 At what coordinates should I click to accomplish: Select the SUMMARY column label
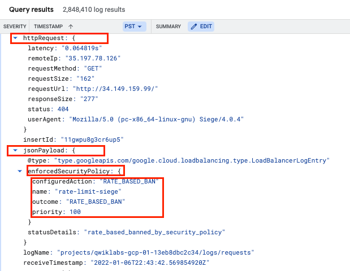tap(168, 27)
